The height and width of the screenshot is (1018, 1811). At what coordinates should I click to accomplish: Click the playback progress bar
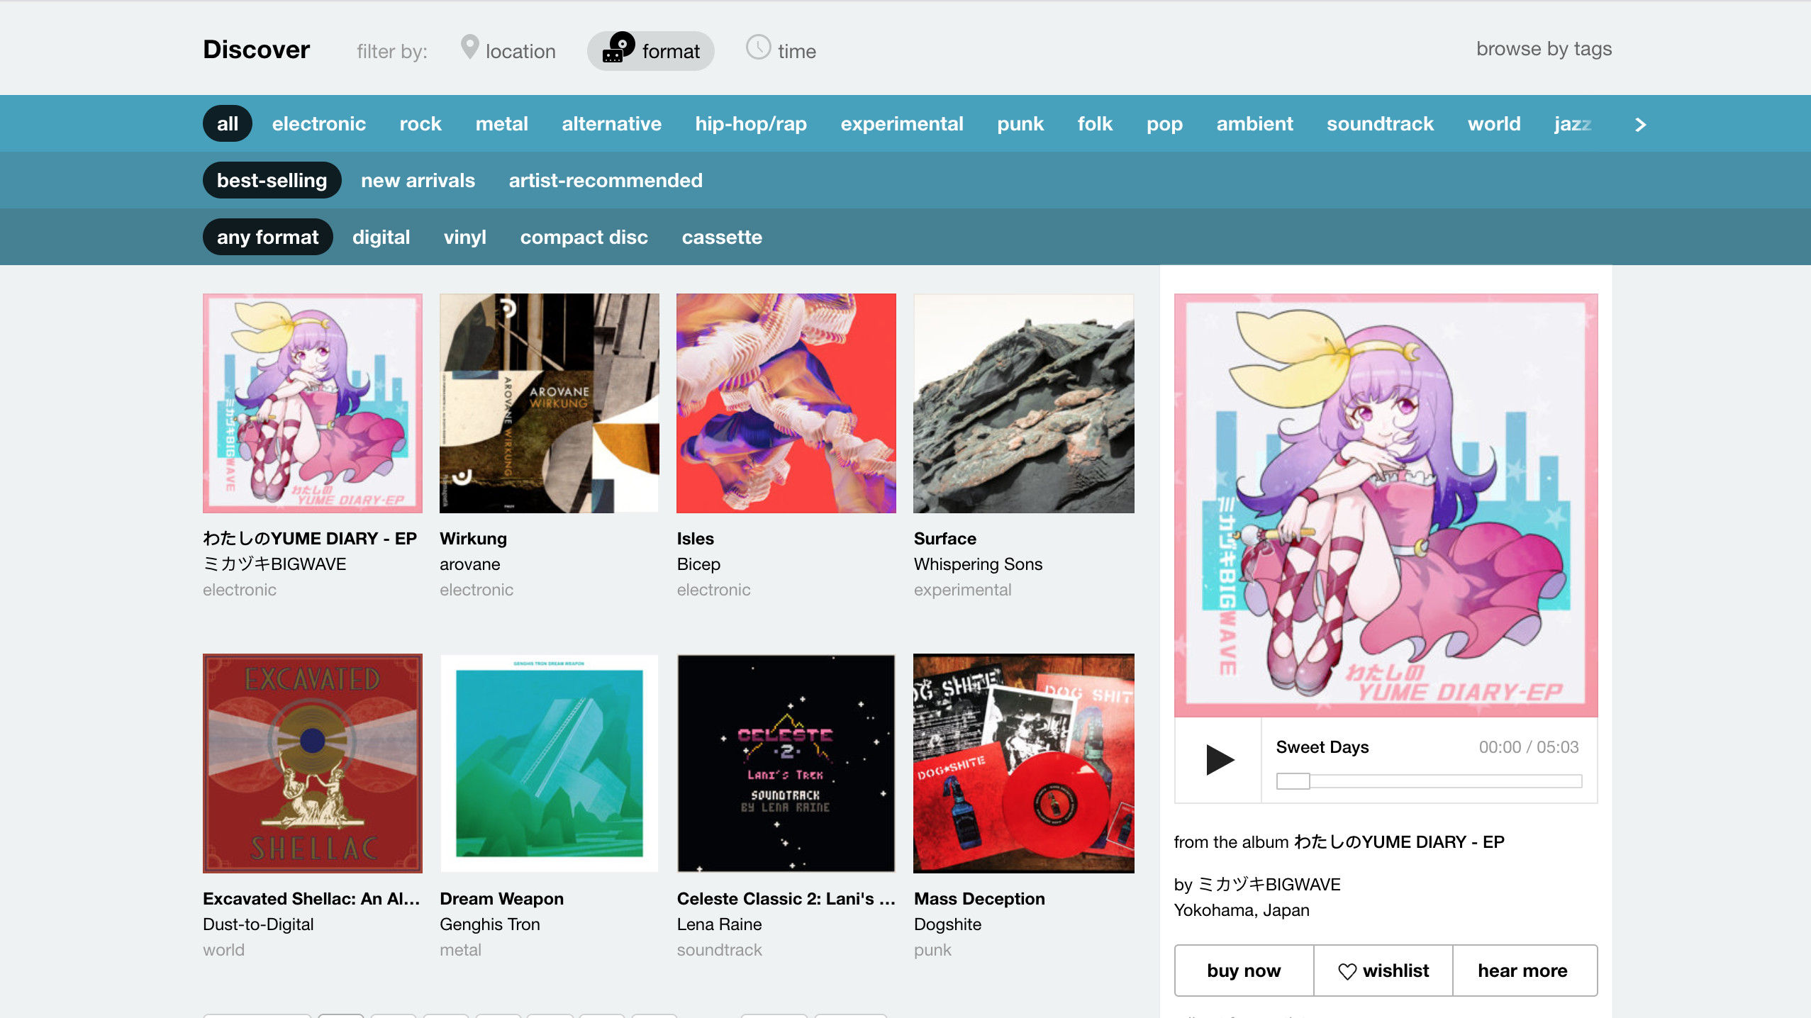pyautogui.click(x=1429, y=780)
